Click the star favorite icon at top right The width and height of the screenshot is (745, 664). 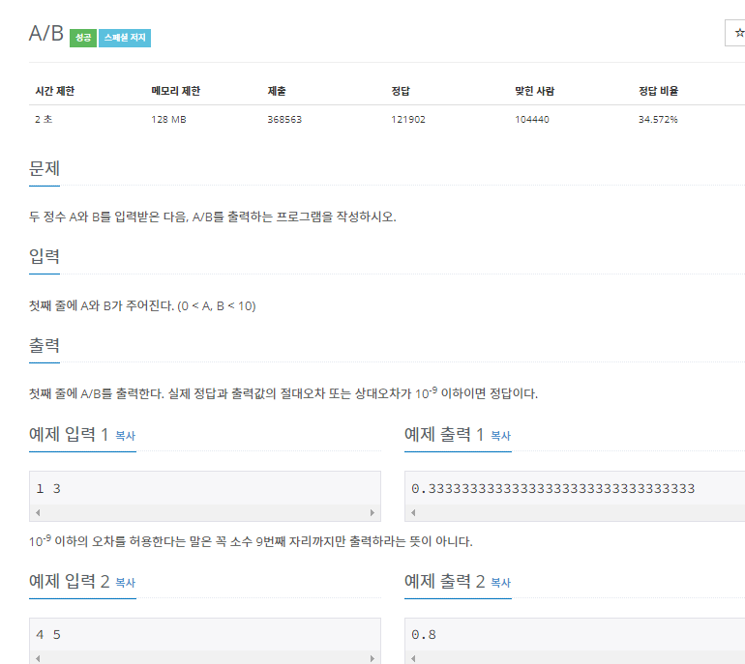[x=739, y=33]
